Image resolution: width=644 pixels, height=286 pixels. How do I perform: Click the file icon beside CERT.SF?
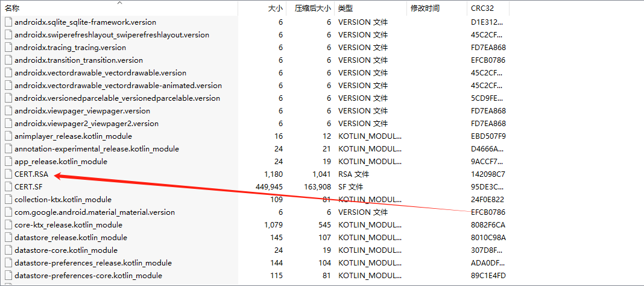pos(8,187)
